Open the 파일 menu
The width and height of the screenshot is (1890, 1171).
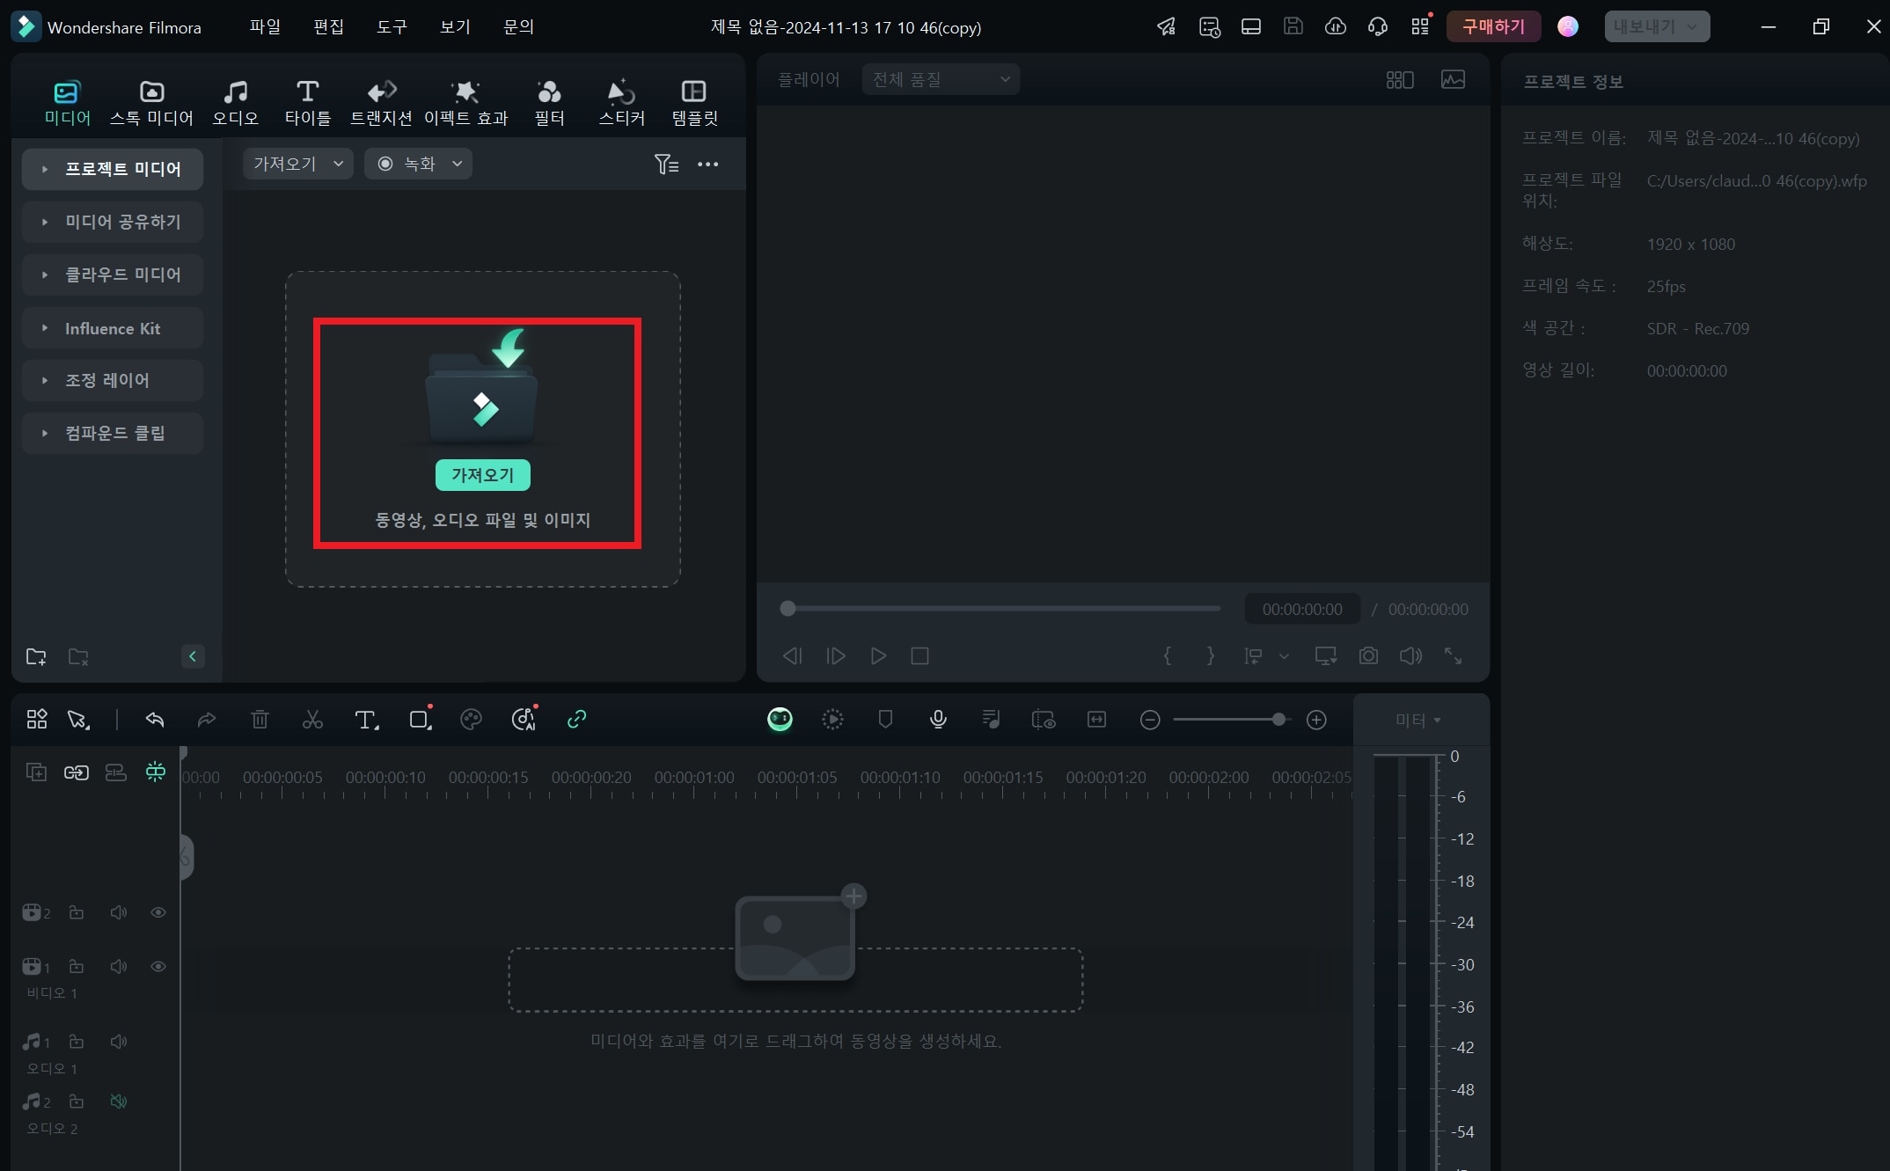pos(265,27)
